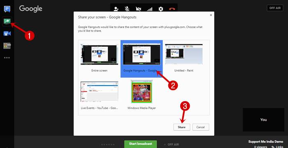Start broadcast with the green button

coord(141,144)
